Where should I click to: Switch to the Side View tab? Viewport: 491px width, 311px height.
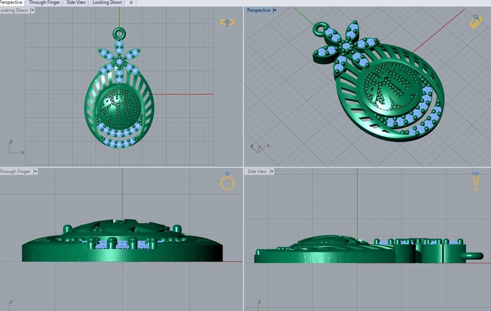pyautogui.click(x=76, y=3)
